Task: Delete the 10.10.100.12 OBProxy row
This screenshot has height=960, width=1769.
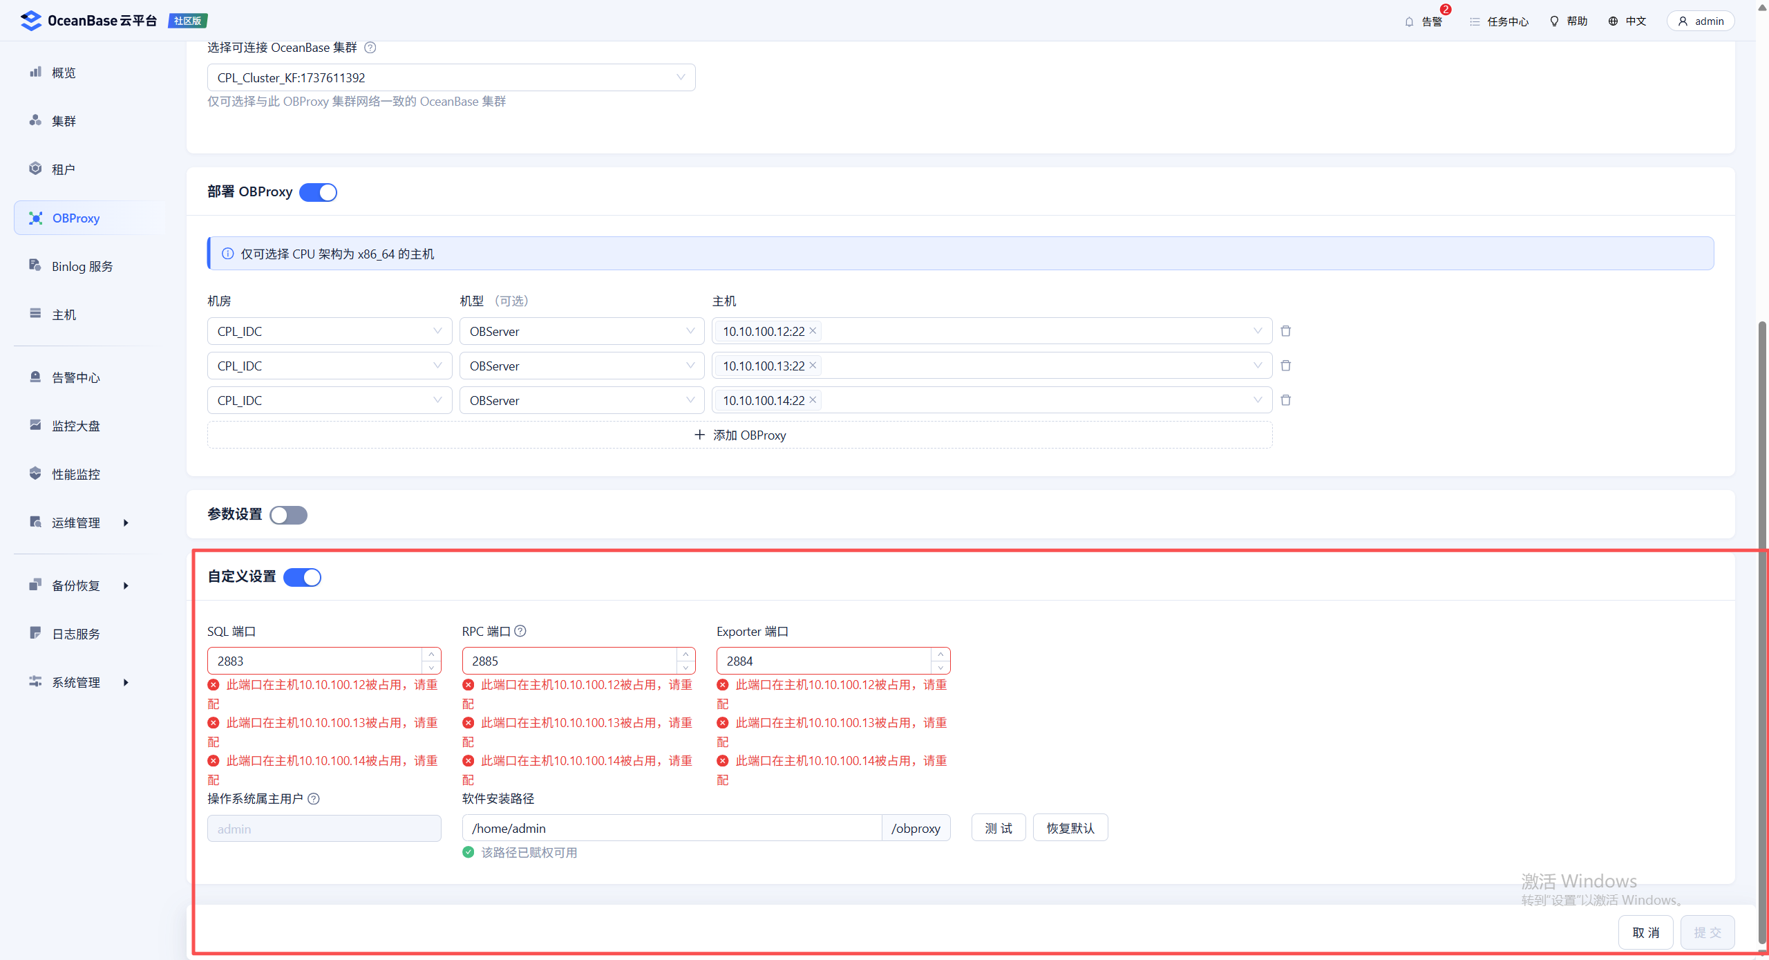Action: point(1285,331)
